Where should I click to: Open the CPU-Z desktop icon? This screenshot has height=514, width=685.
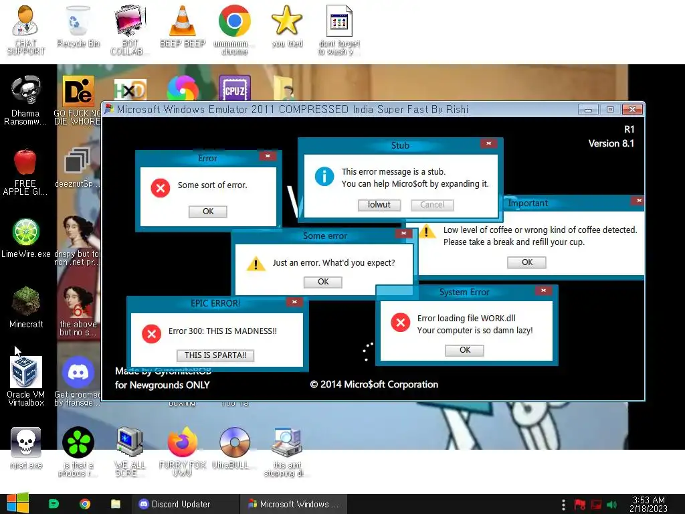[235, 88]
